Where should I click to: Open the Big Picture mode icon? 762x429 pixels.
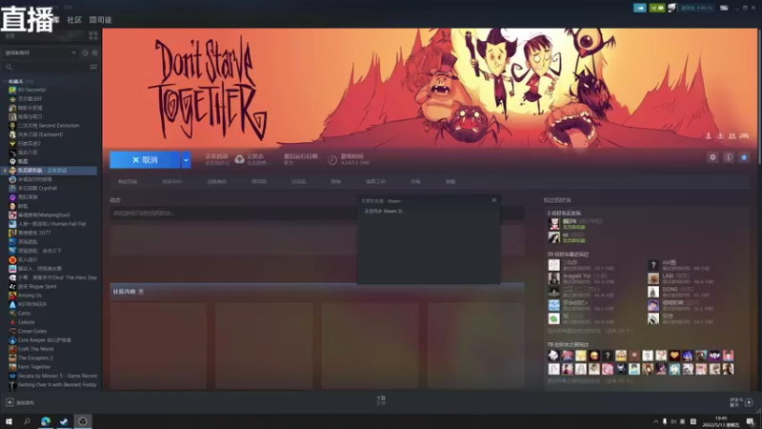coord(724,8)
